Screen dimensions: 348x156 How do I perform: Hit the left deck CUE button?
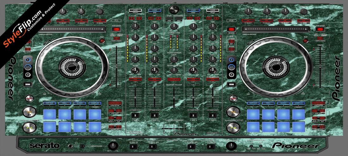point(29,112)
